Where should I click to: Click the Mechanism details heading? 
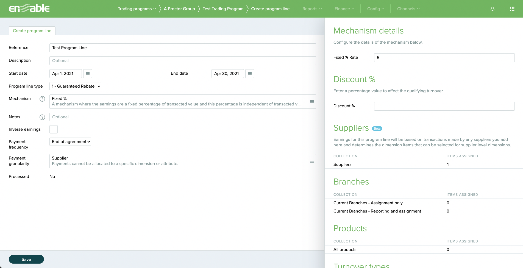(x=368, y=31)
